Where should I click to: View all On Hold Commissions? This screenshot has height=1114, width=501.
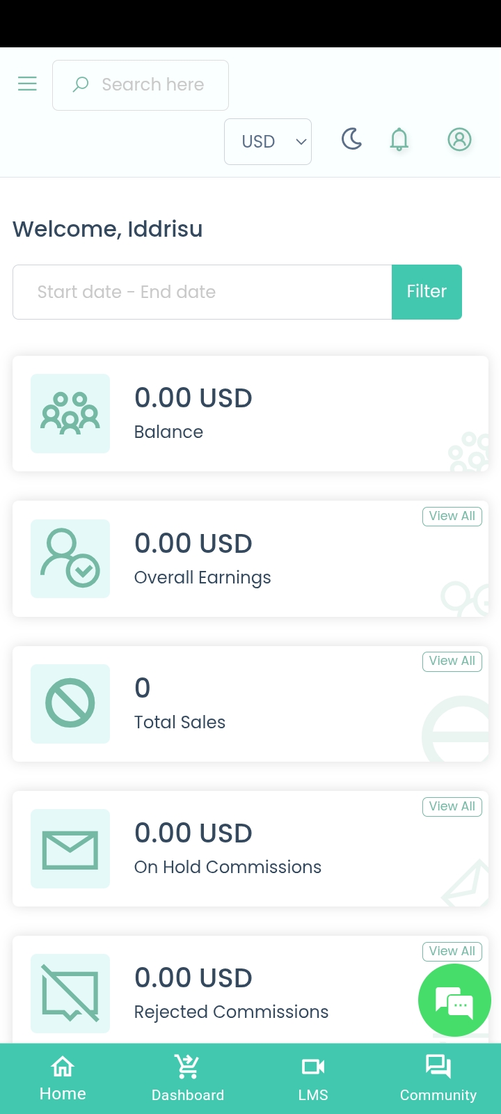pos(452,806)
